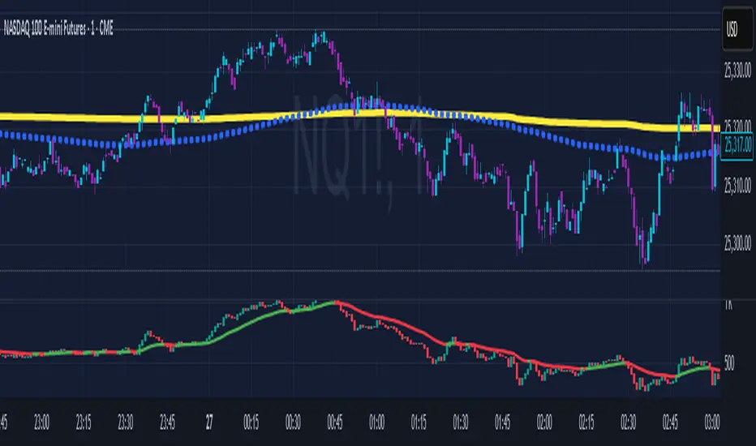Click the 25,300.00 price scale label
The image size is (756, 446).
coord(737,242)
